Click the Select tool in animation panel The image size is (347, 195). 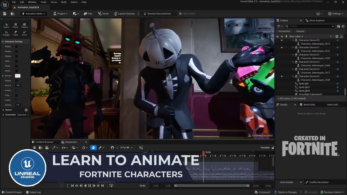(x=6, y=25)
